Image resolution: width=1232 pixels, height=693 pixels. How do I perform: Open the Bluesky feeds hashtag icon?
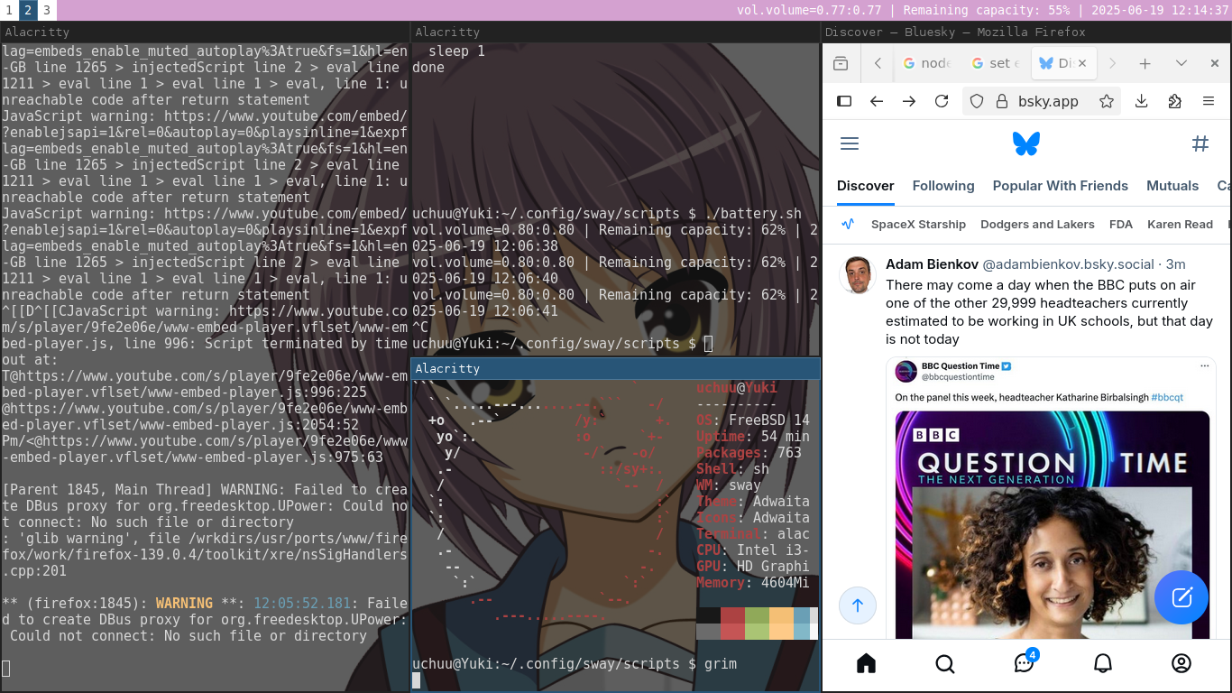pyautogui.click(x=1200, y=143)
